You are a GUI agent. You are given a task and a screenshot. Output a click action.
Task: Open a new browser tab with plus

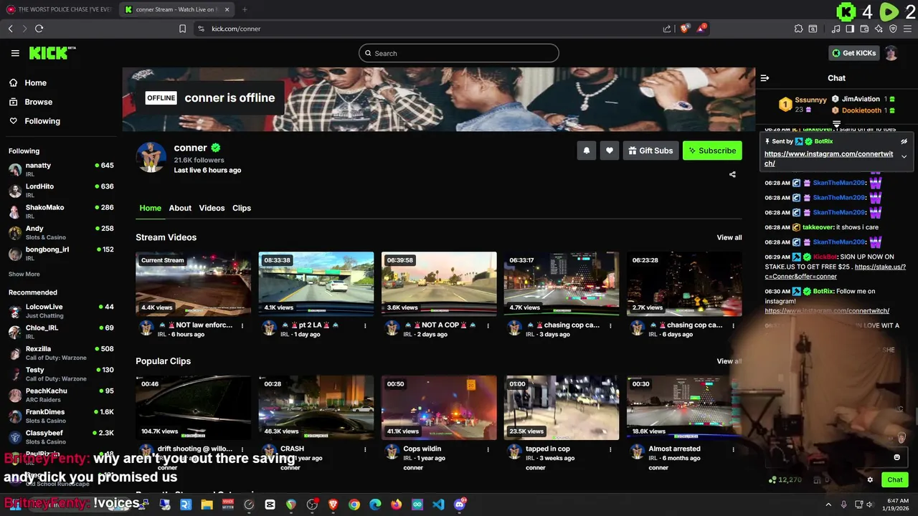pyautogui.click(x=245, y=9)
